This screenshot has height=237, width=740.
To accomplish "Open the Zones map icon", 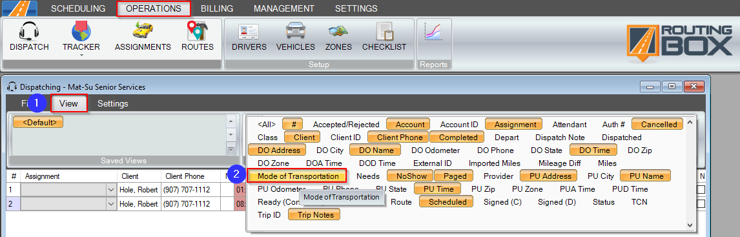I will point(338,32).
